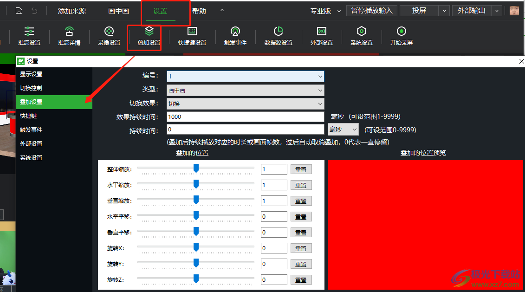Viewport: 525px width, 292px height.
Task: Click the 水平平移 slider handle
Action: tap(196, 215)
